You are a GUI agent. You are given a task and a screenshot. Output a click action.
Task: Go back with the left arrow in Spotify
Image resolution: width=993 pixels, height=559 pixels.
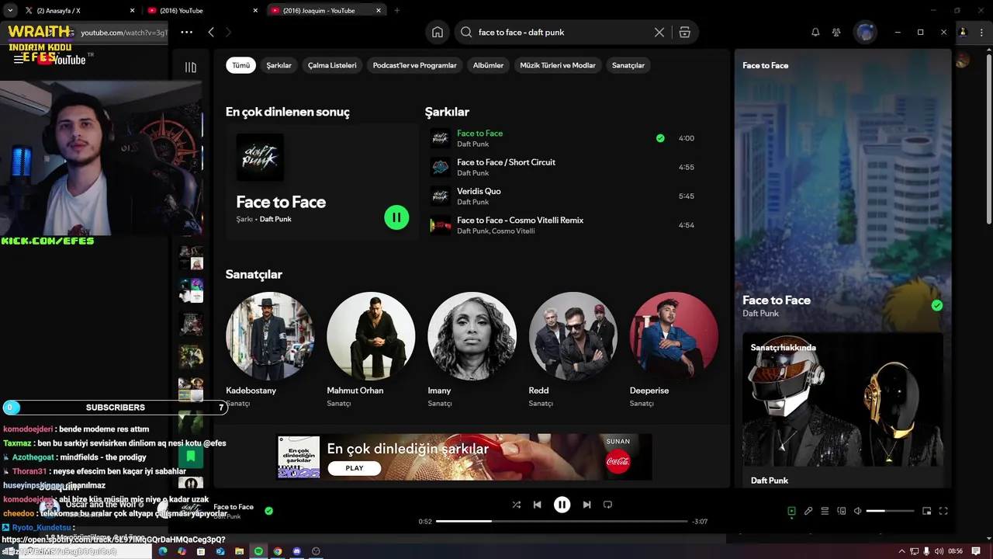(211, 32)
